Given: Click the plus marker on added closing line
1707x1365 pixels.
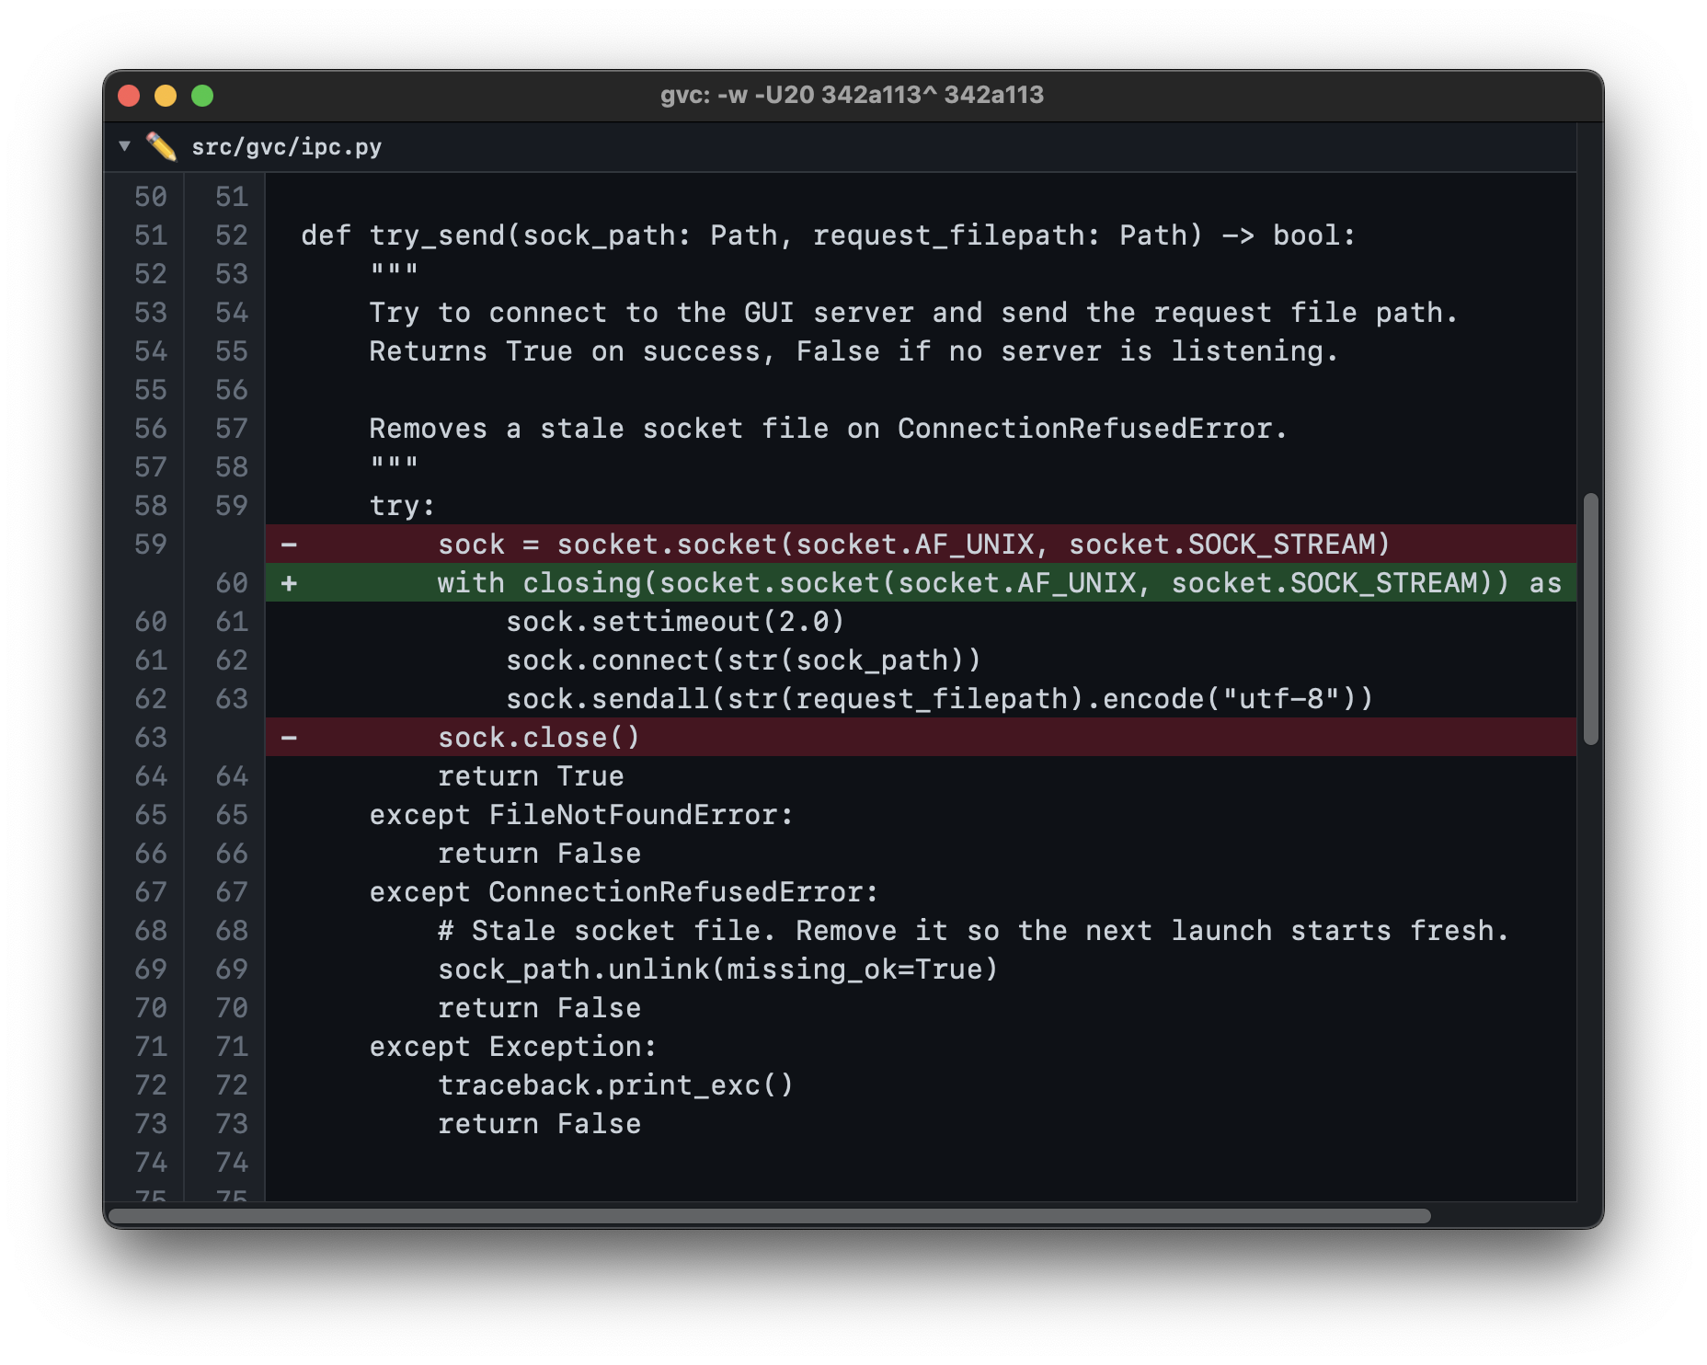Looking at the screenshot, I should (x=291, y=582).
